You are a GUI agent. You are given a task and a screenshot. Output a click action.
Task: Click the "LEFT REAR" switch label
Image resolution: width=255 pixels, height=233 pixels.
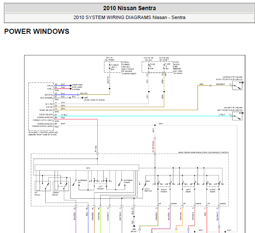[188, 191]
